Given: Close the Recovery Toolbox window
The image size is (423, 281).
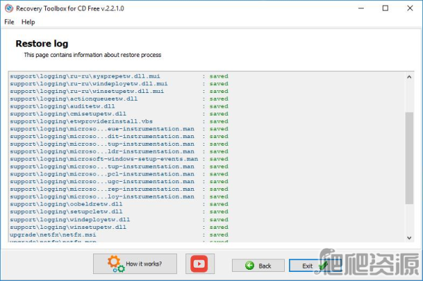Looking at the screenshot, I should click(410, 8).
